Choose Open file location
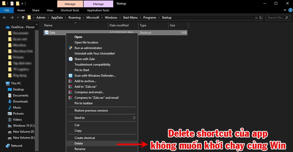The width and height of the screenshot is (293, 152). (102, 42)
